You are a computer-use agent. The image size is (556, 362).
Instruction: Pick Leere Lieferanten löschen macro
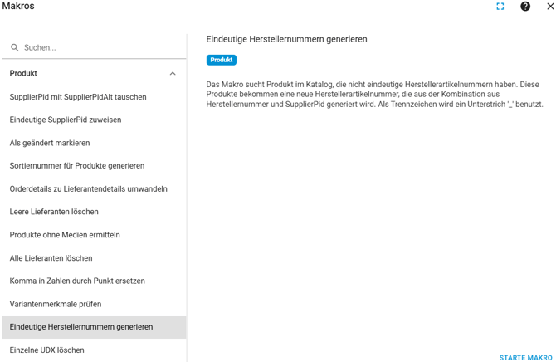[x=54, y=212]
